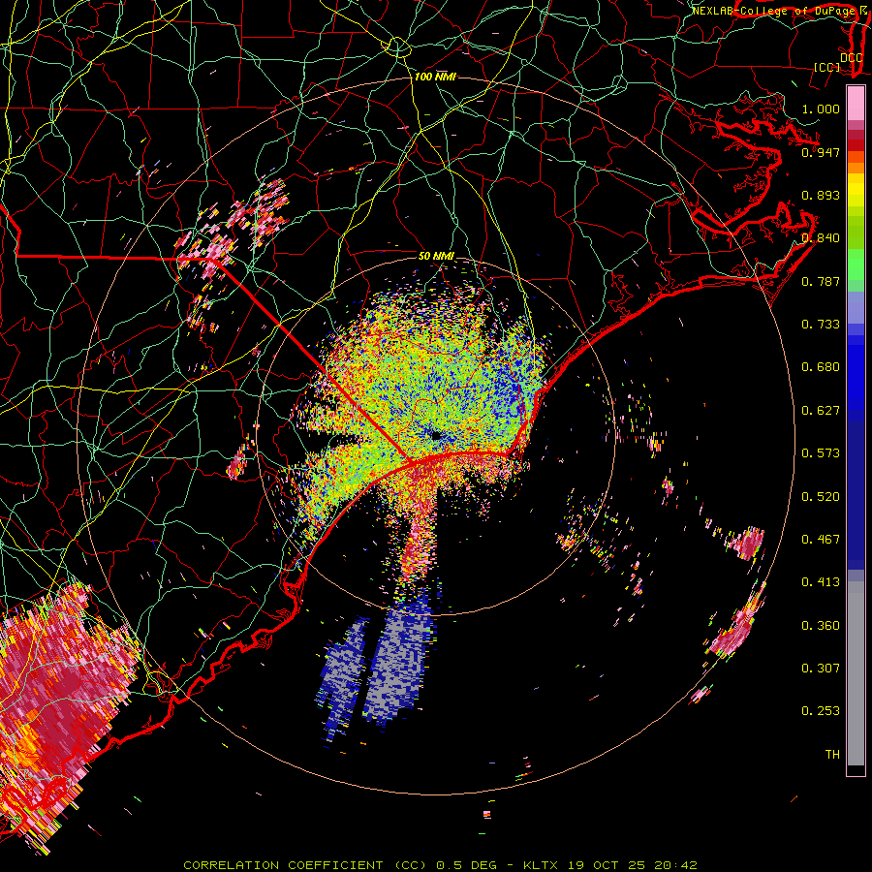Click the 100 NMI range ring label
The width and height of the screenshot is (872, 872).
point(435,77)
